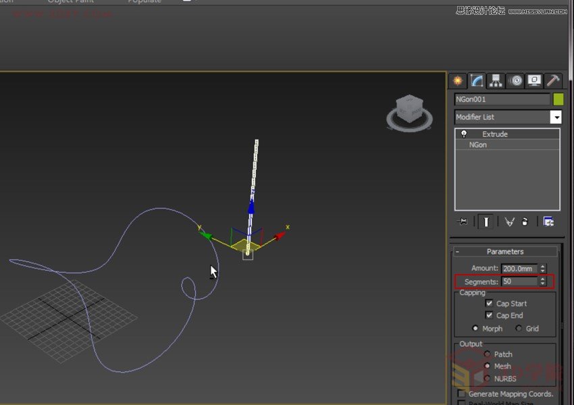This screenshot has width=574, height=405.
Task: Open the Create panel
Action: tap(458, 80)
